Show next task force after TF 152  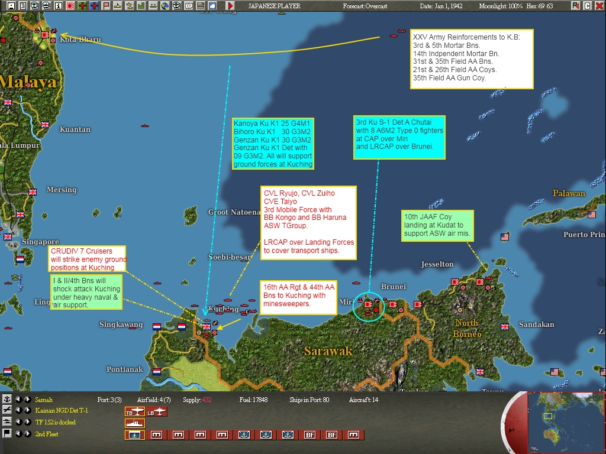(x=28, y=422)
